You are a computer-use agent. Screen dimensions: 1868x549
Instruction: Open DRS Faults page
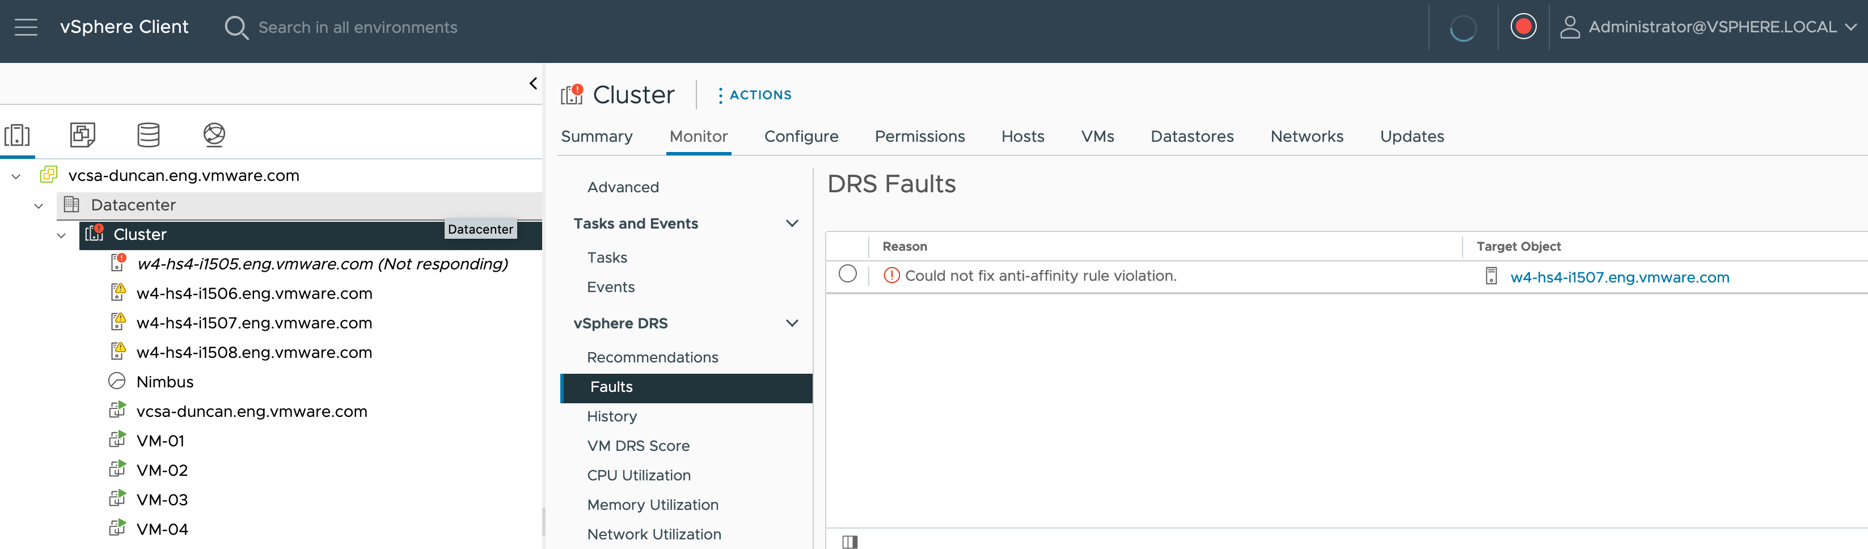686,387
